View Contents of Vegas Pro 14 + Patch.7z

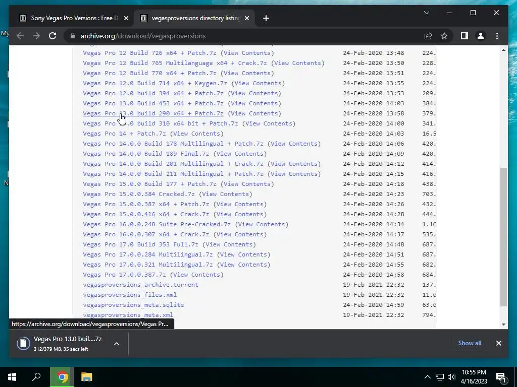tap(196, 134)
